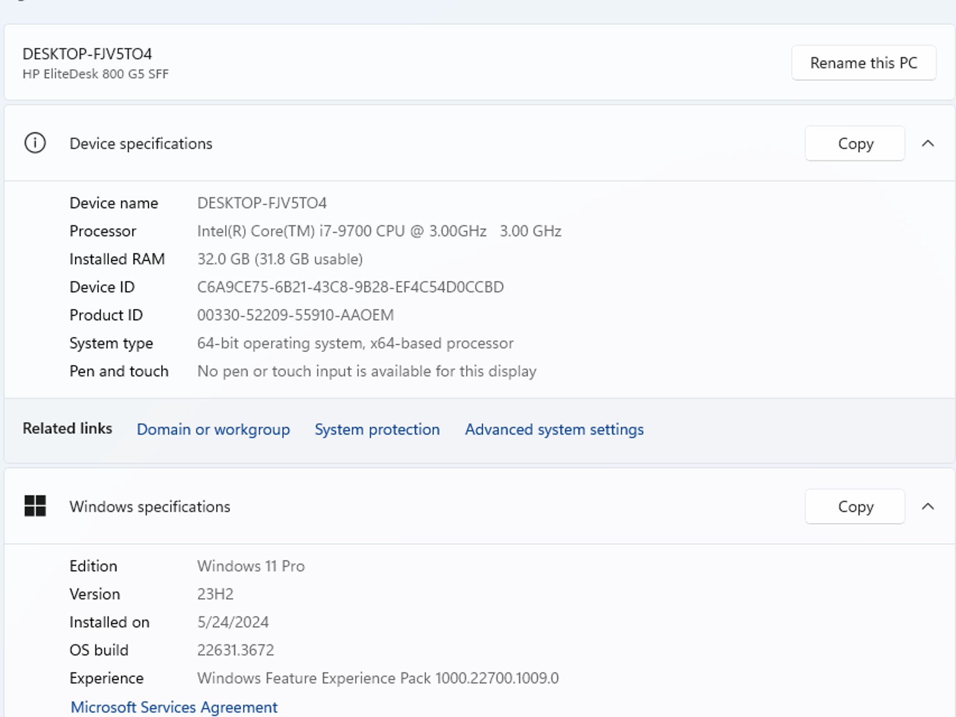
Task: Click the Device specifications heading
Action: click(x=141, y=144)
